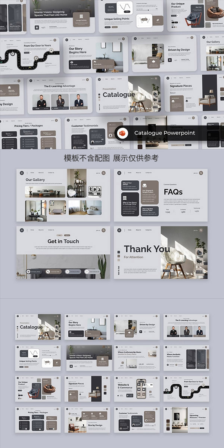Image resolution: width=224 pixels, height=448 pixels.
Task: Click the search icon on Our Gallery slide
Action: click(104, 173)
